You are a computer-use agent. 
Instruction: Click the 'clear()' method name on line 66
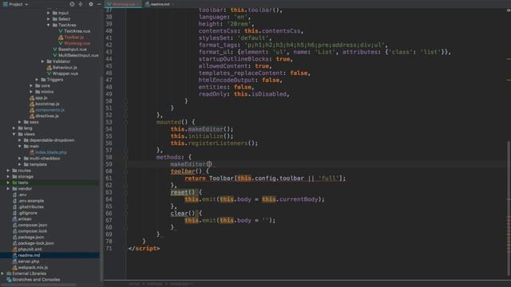(x=183, y=214)
